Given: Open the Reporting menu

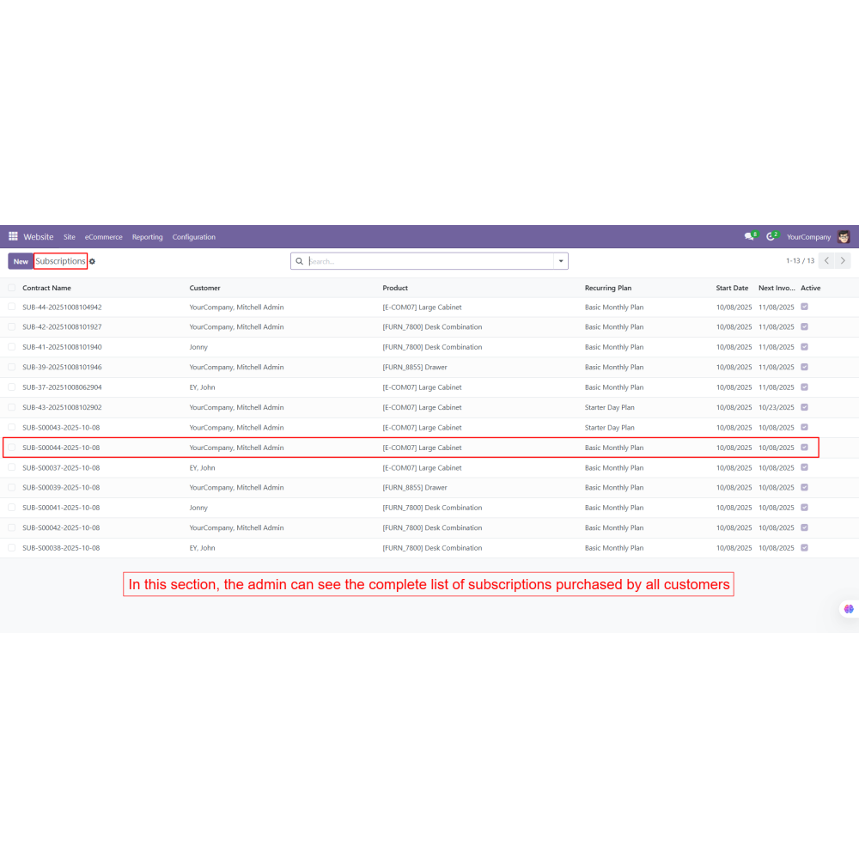Looking at the screenshot, I should click(x=147, y=237).
